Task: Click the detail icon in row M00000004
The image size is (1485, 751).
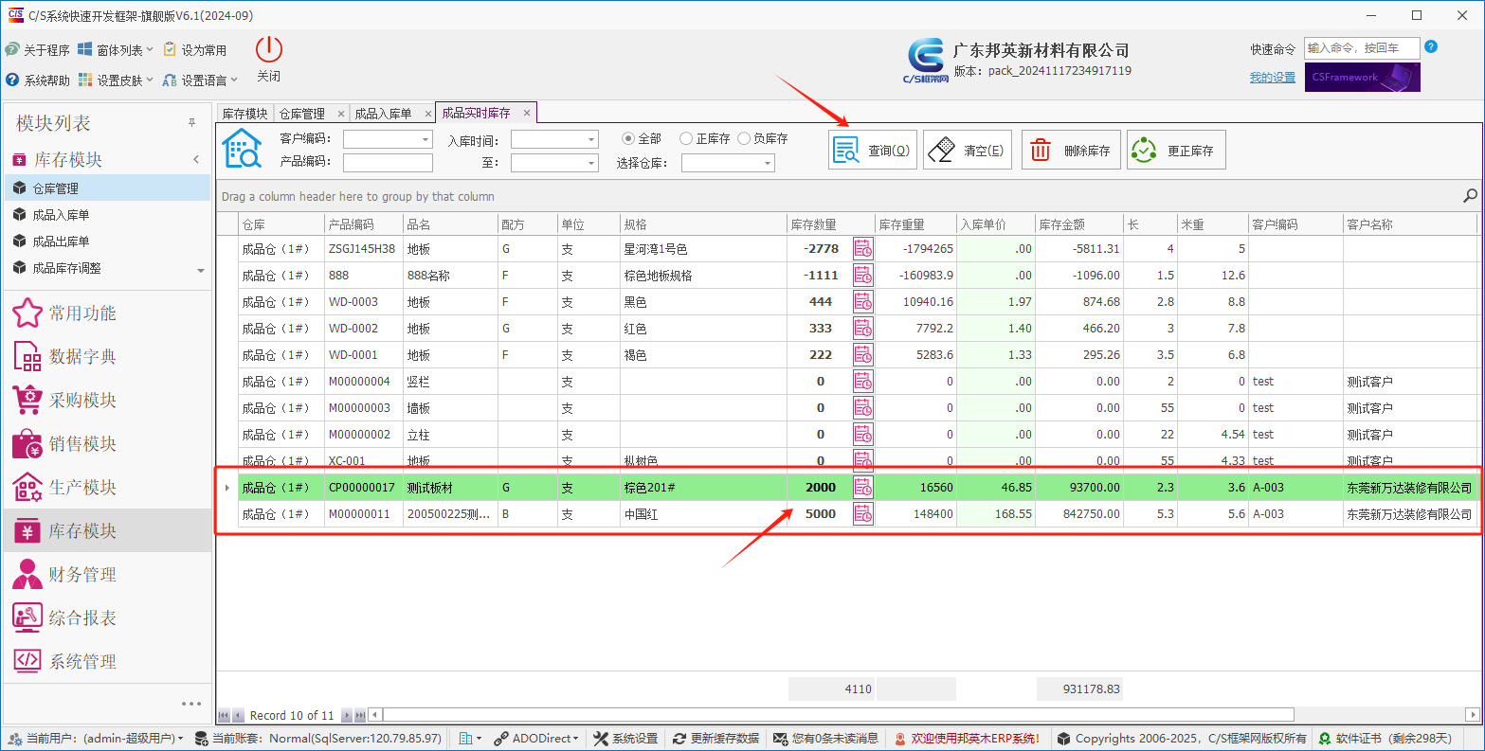Action: pyautogui.click(x=863, y=381)
